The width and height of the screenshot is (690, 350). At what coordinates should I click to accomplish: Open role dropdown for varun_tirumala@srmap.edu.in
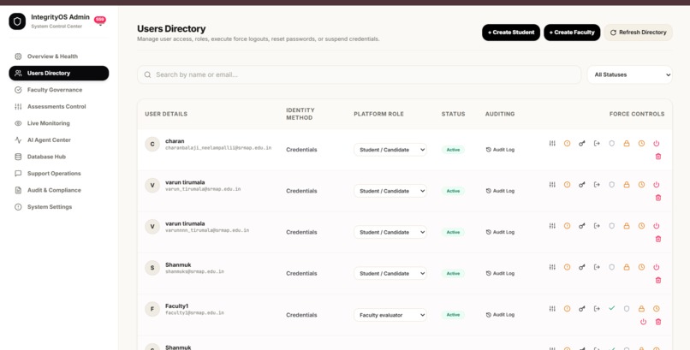[x=390, y=191]
